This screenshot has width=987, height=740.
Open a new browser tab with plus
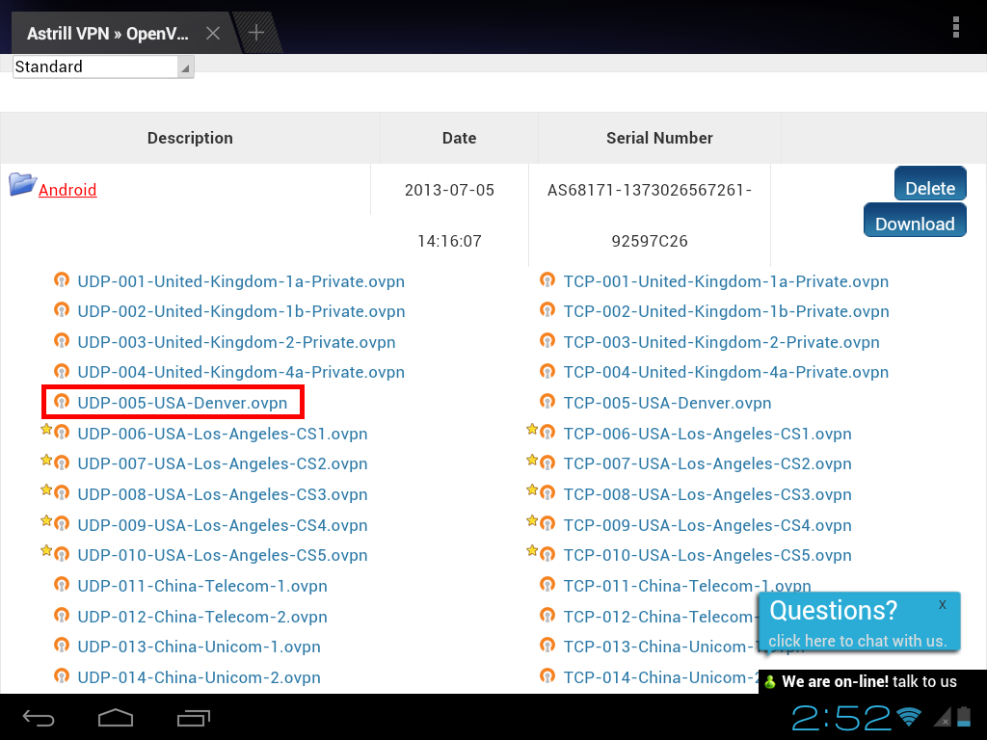click(x=255, y=33)
